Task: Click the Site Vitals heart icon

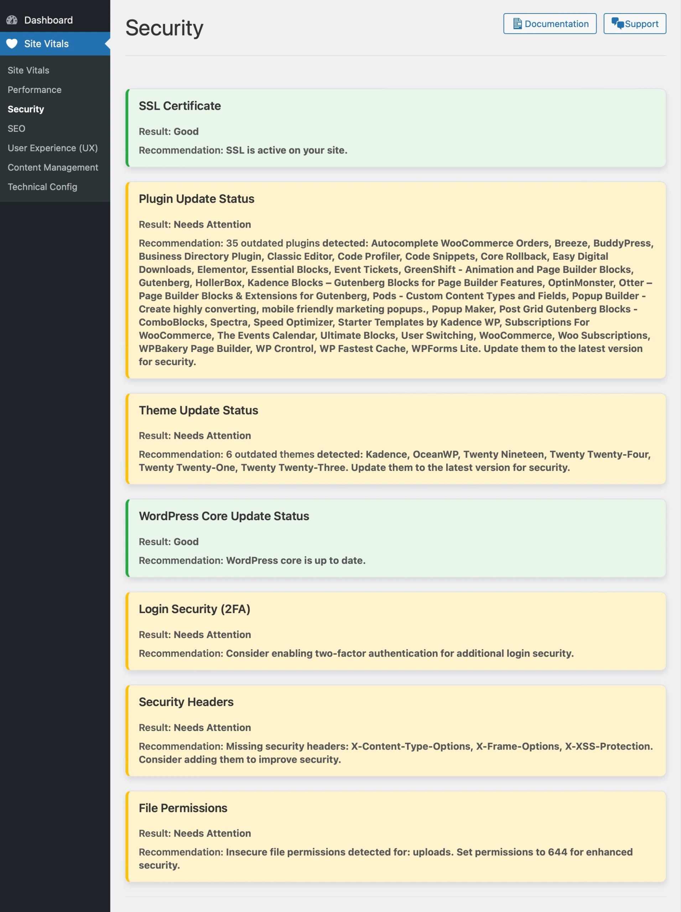Action: [x=12, y=44]
